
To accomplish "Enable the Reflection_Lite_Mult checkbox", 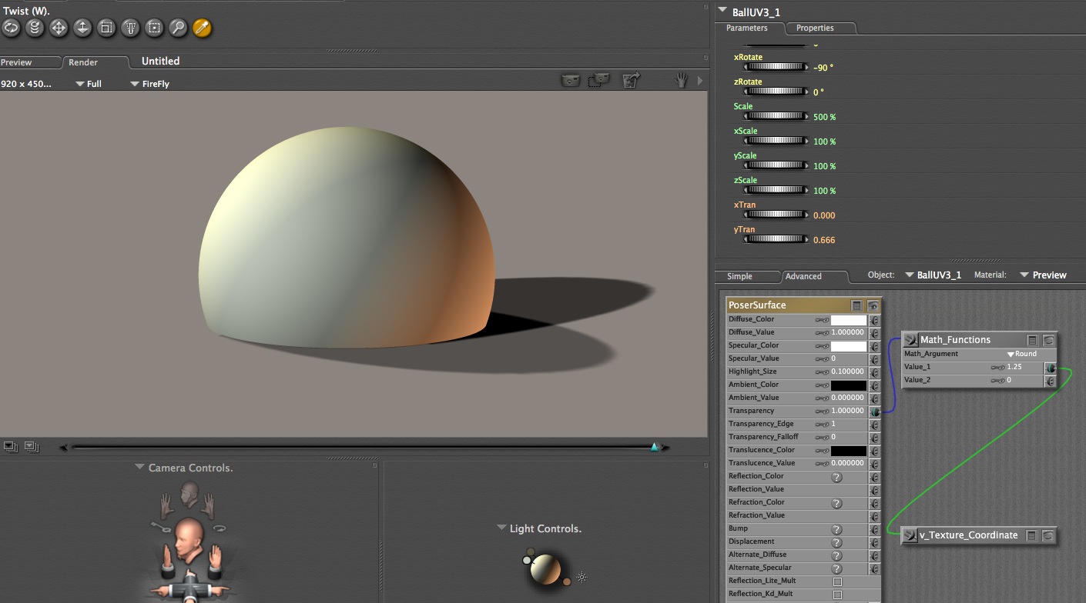I will click(837, 581).
